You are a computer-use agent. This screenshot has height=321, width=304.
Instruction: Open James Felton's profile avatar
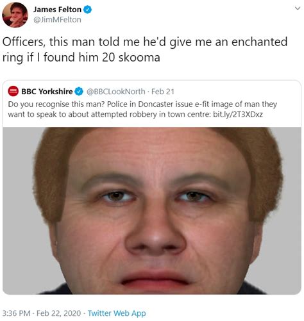click(15, 15)
